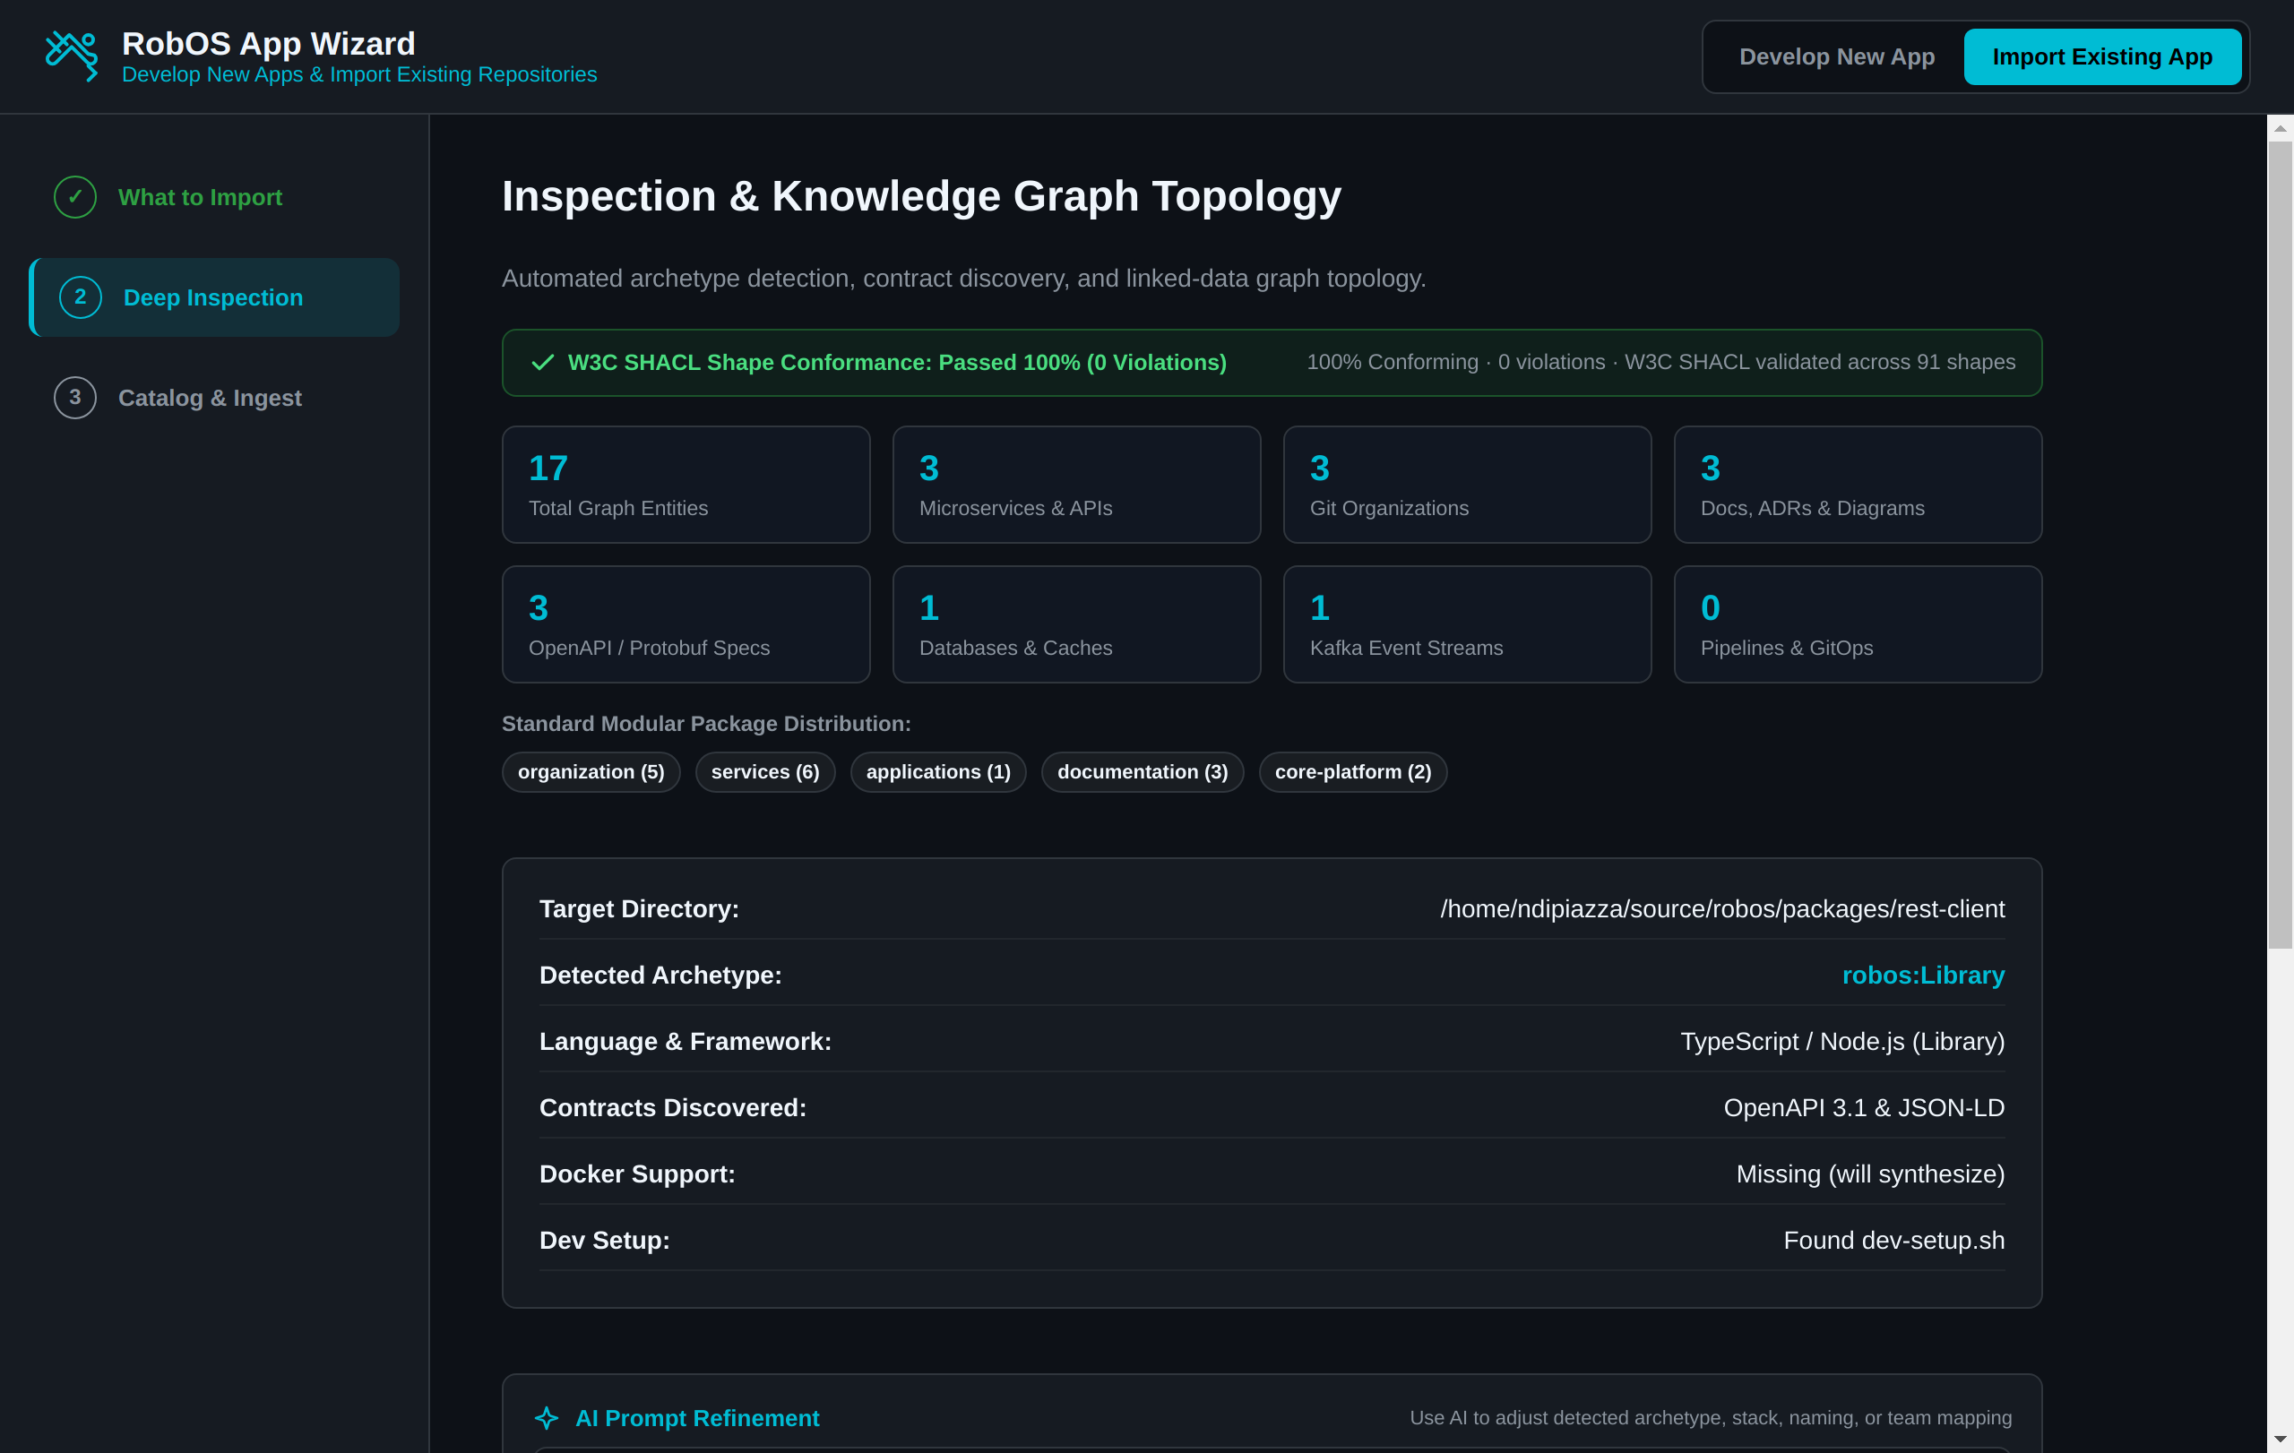Click the TypeScript / Node.js (Library) value
2294x1453 pixels.
1842,1042
